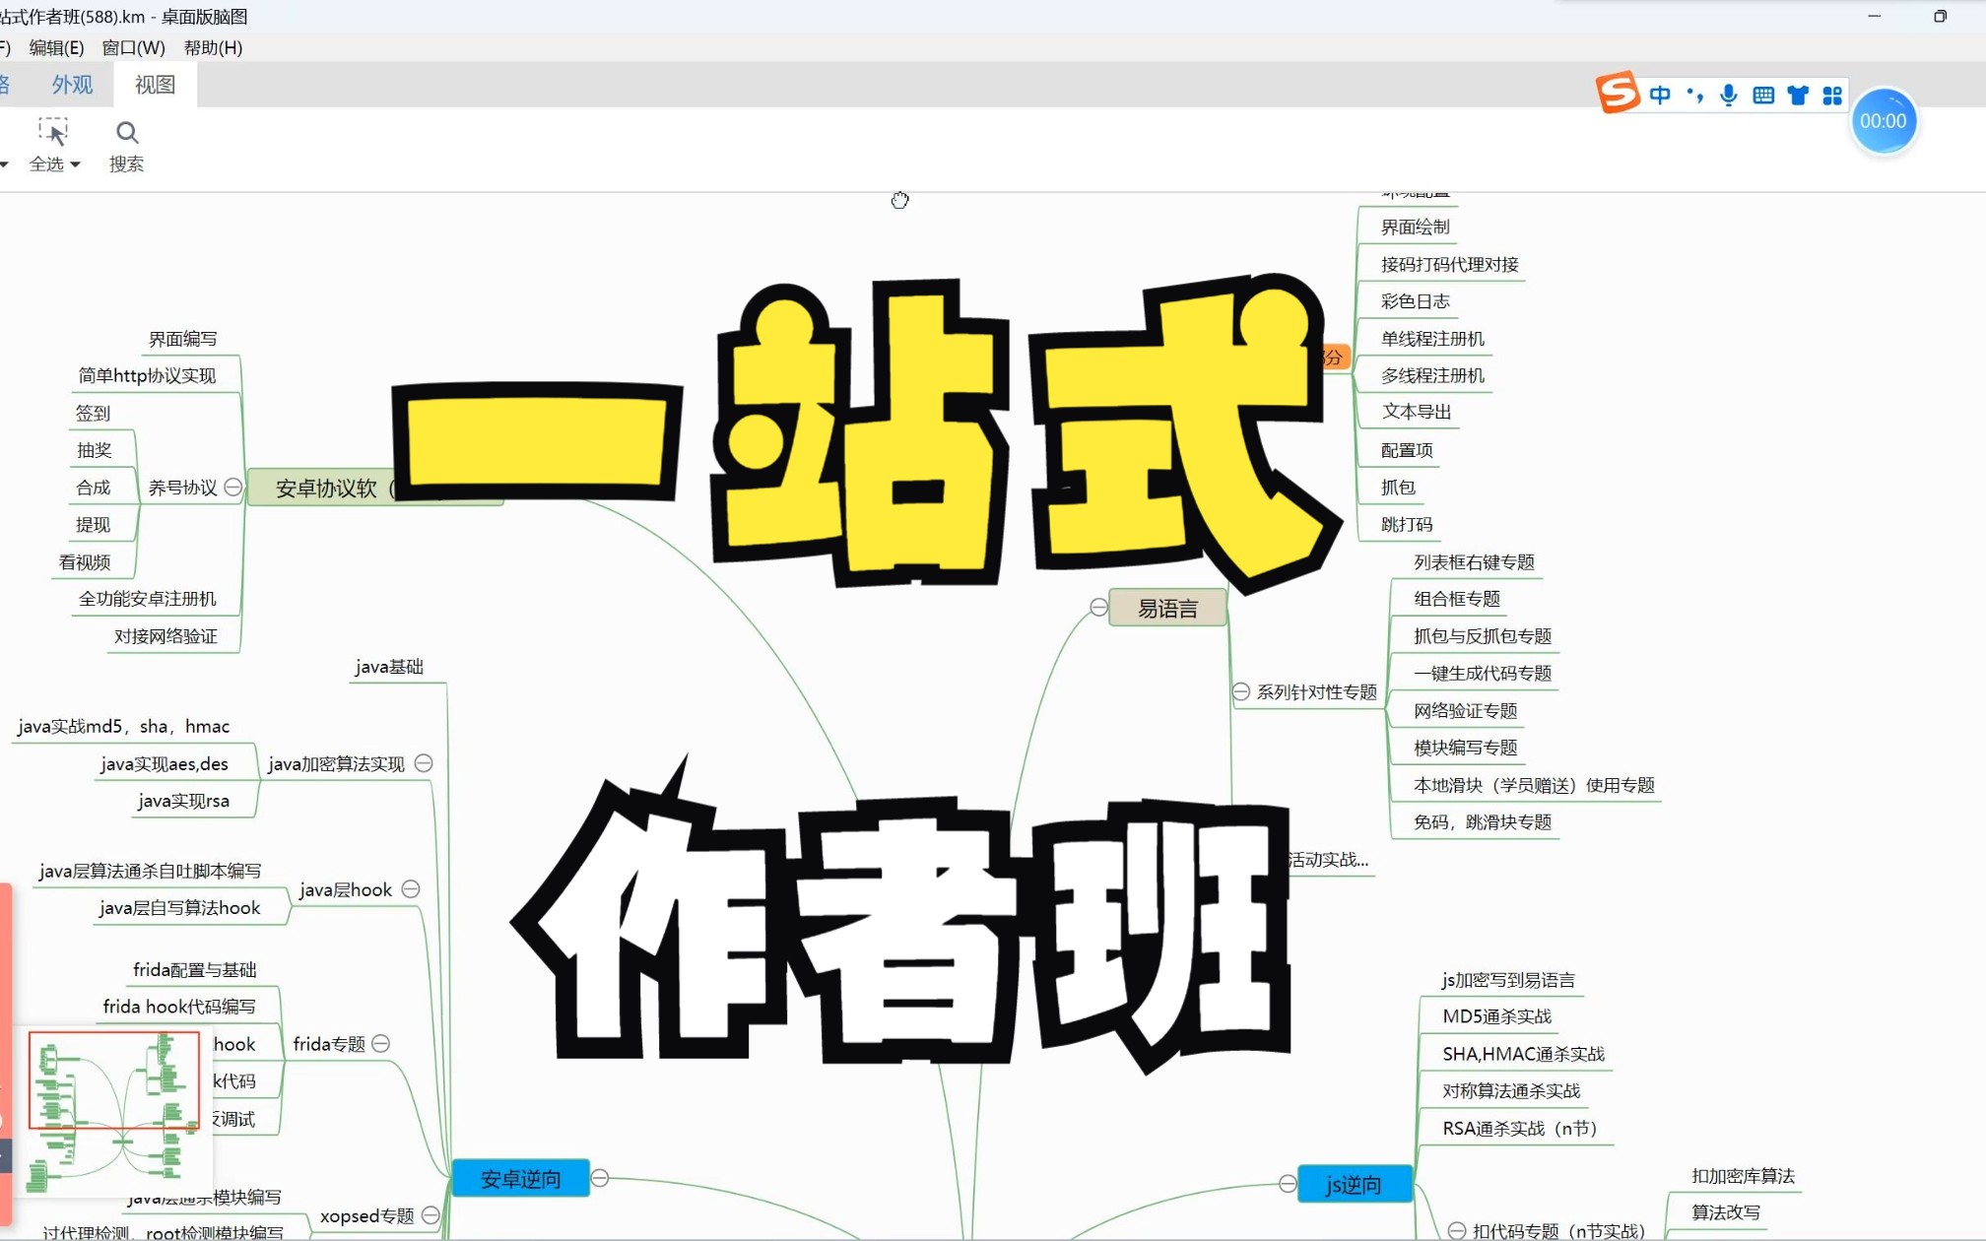
Task: Select the 对称算法通杀实战 node
Action: pyautogui.click(x=1511, y=1091)
